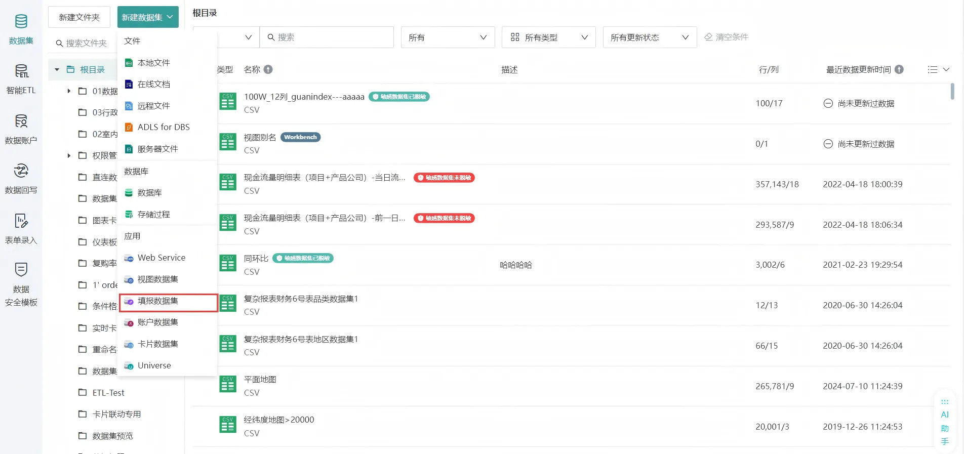
Task: Open 表单录入 from the sidebar
Action: click(x=21, y=229)
